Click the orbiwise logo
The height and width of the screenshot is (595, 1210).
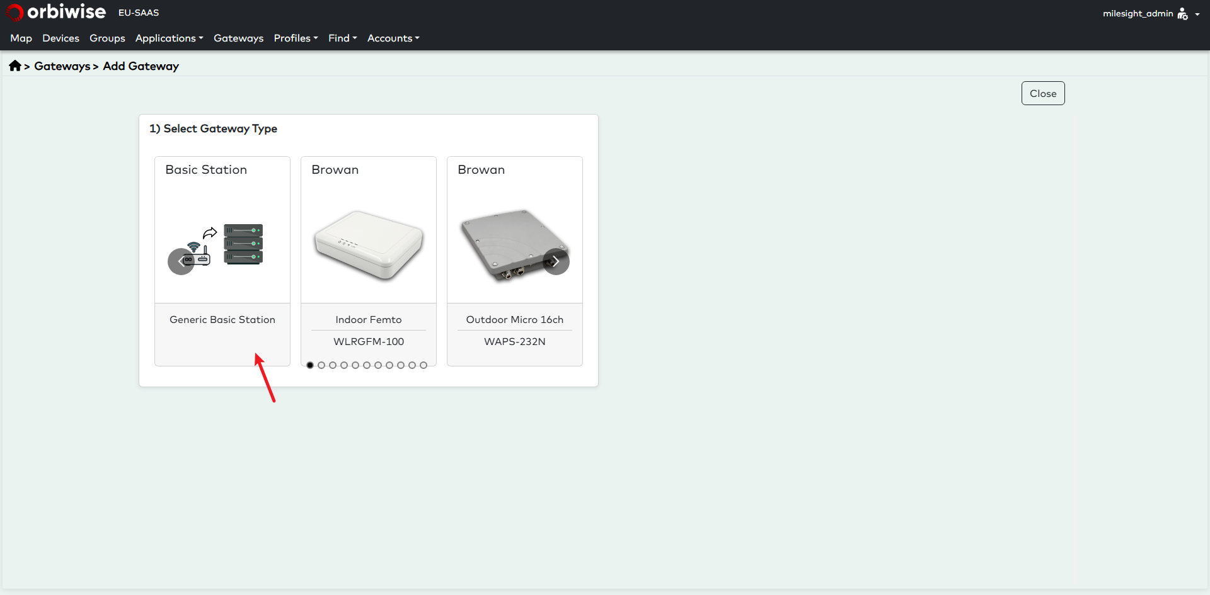point(55,12)
